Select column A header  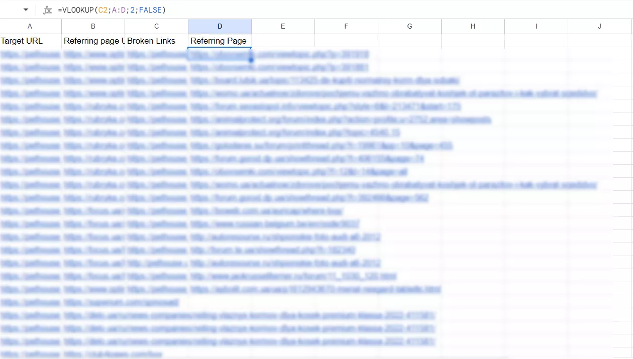coord(30,26)
